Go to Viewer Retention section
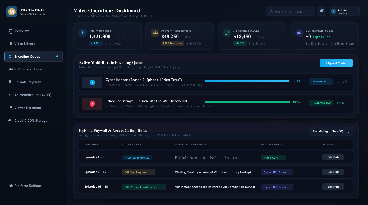Viewport: 368px width, 205px height. click(33, 108)
